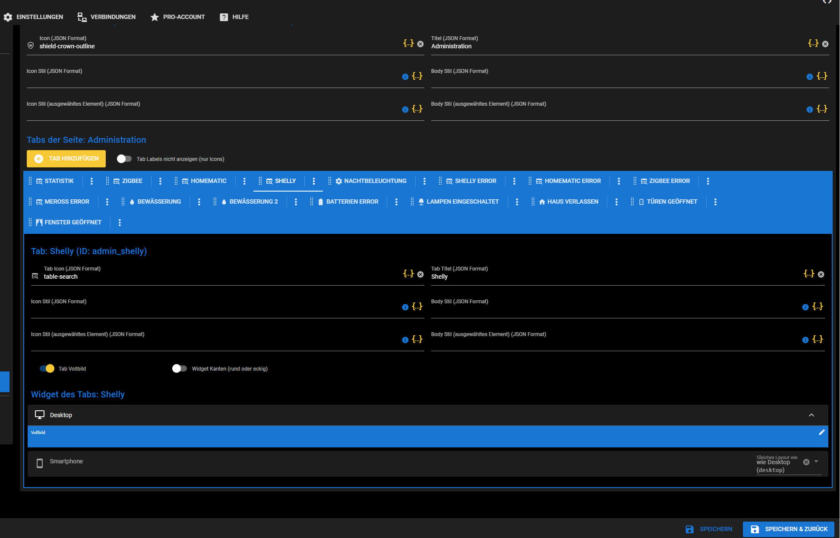Click Tab Hinzufügen button
Viewport: 840px width, 538px height.
click(x=66, y=159)
